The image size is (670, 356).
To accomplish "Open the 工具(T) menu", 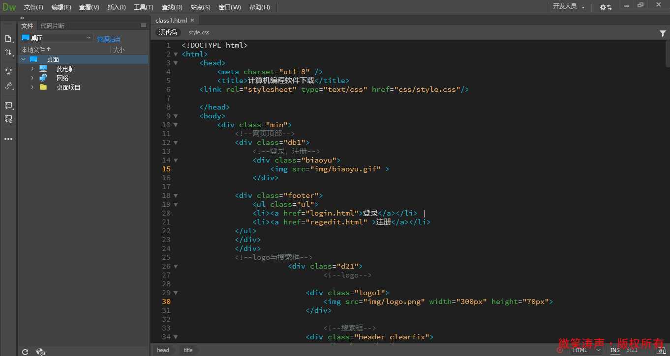I will click(144, 7).
